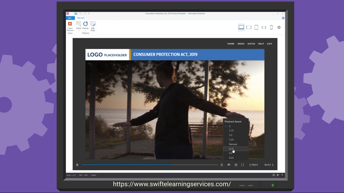Click the HELP link in course
Image resolution: width=344 pixels, height=193 pixels.
click(261, 44)
